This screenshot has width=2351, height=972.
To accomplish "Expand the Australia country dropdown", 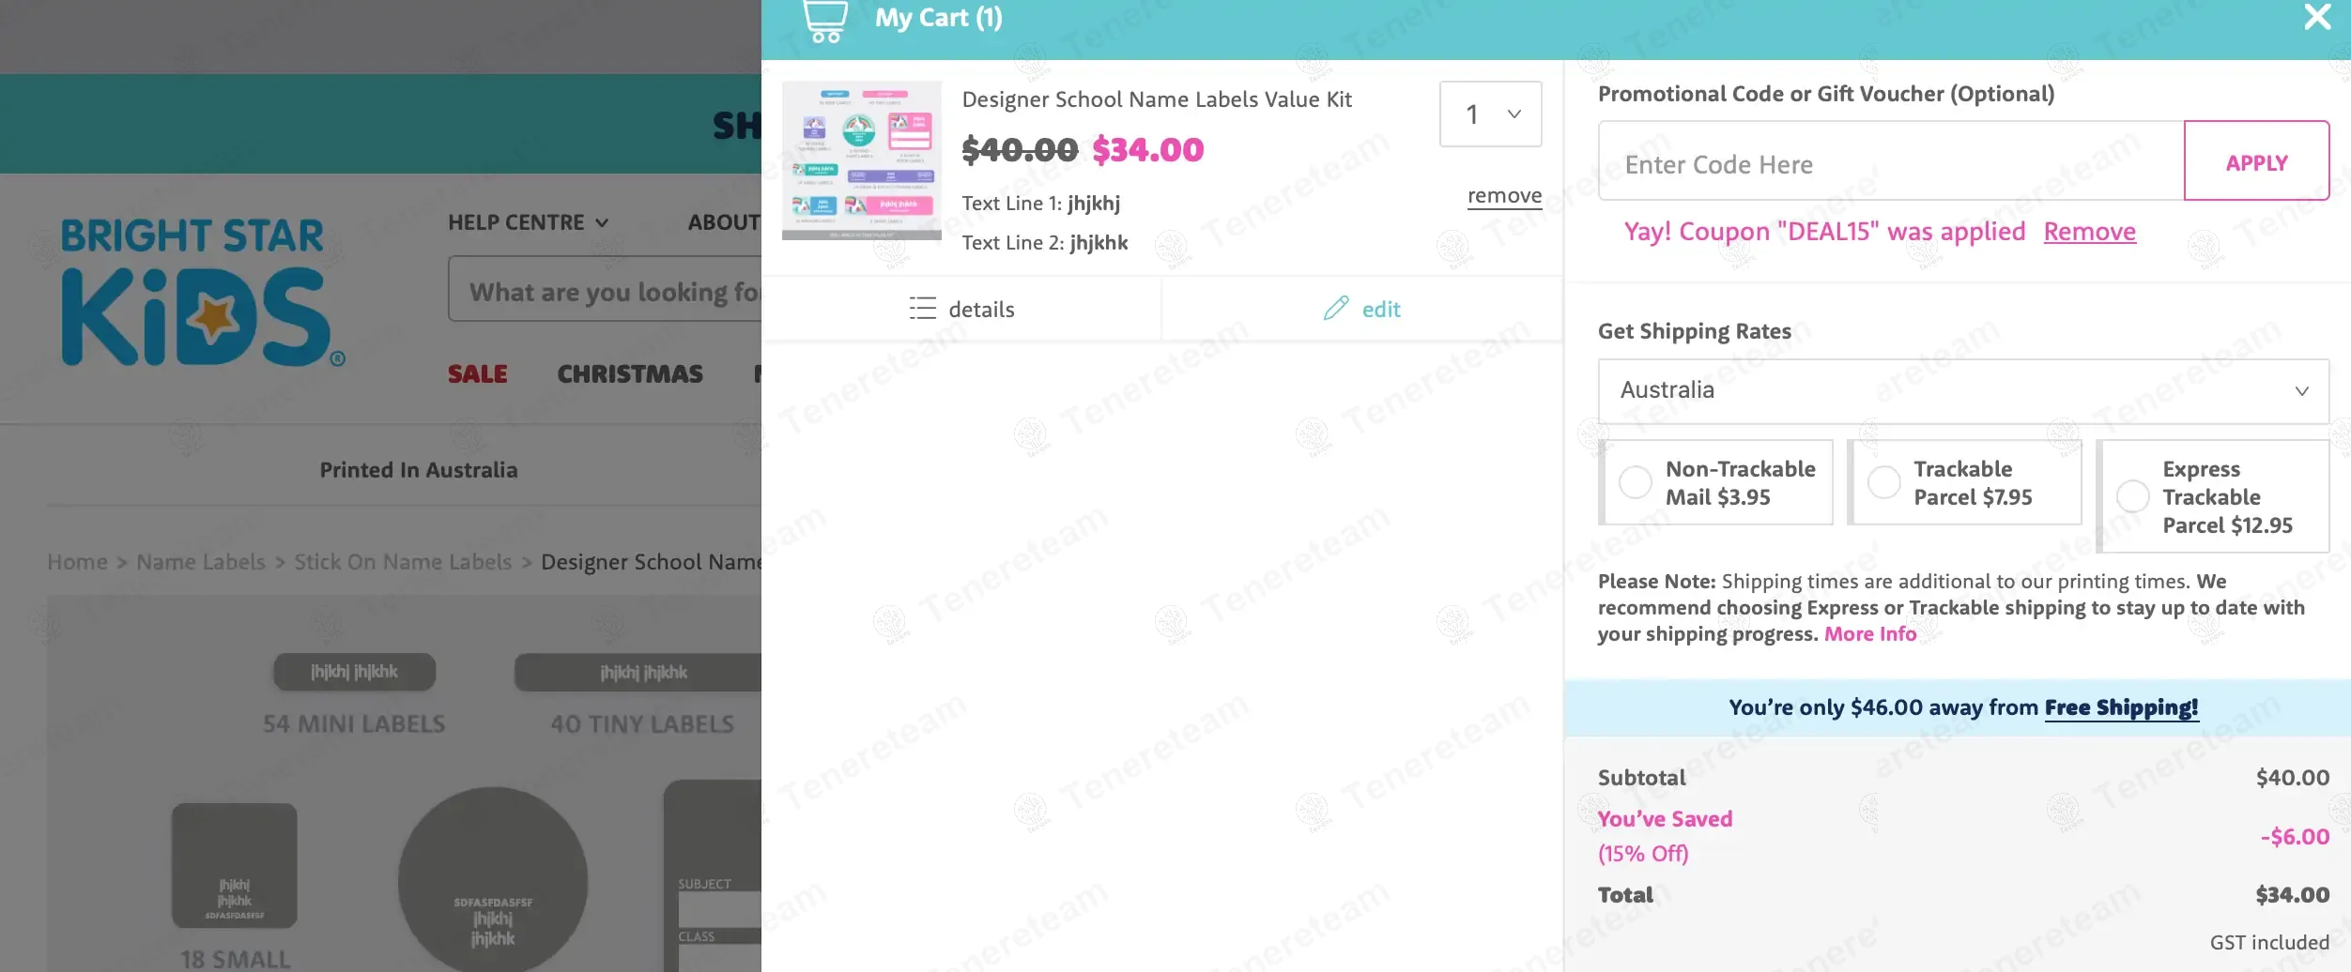I will pos(1962,390).
